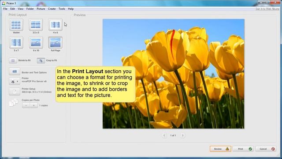
Task: Decrease copies per photo with minus
Action: pyautogui.click(x=26, y=105)
